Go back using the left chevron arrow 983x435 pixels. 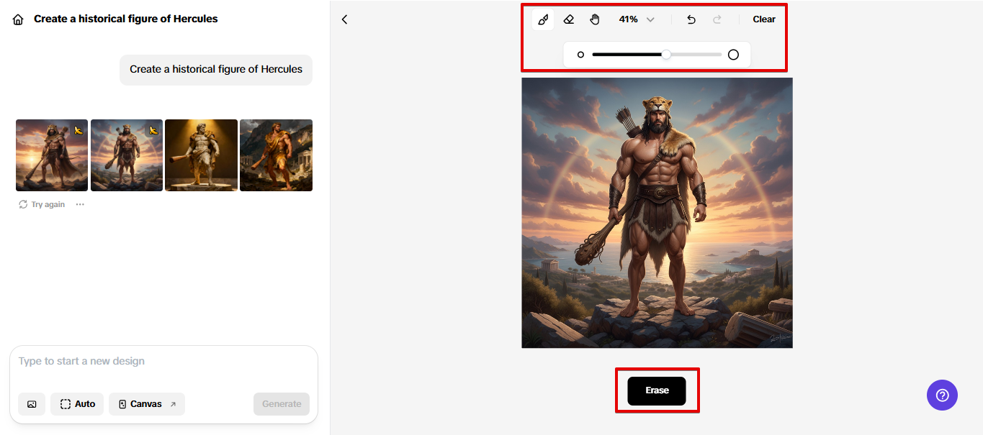[x=344, y=19]
